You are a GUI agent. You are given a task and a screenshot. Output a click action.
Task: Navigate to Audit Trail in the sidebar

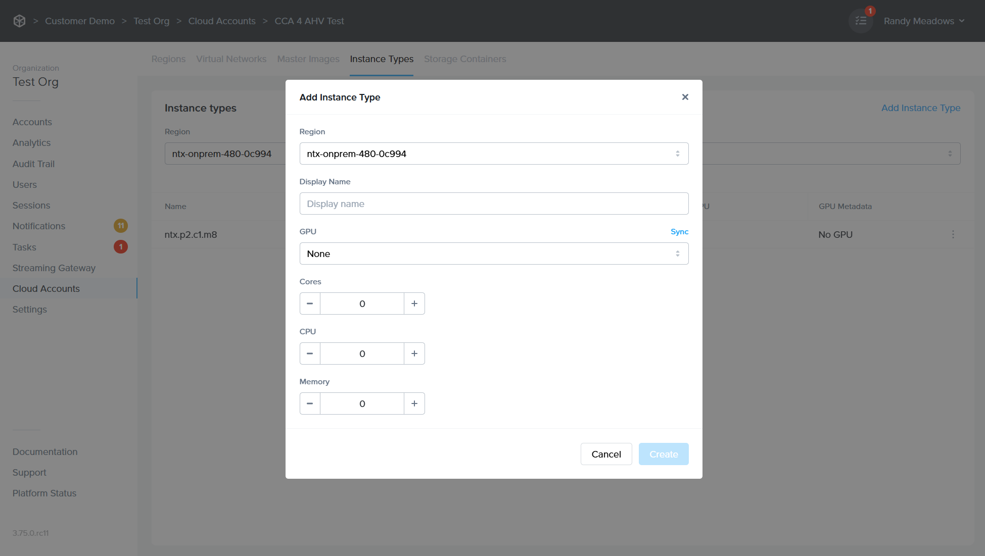(33, 164)
